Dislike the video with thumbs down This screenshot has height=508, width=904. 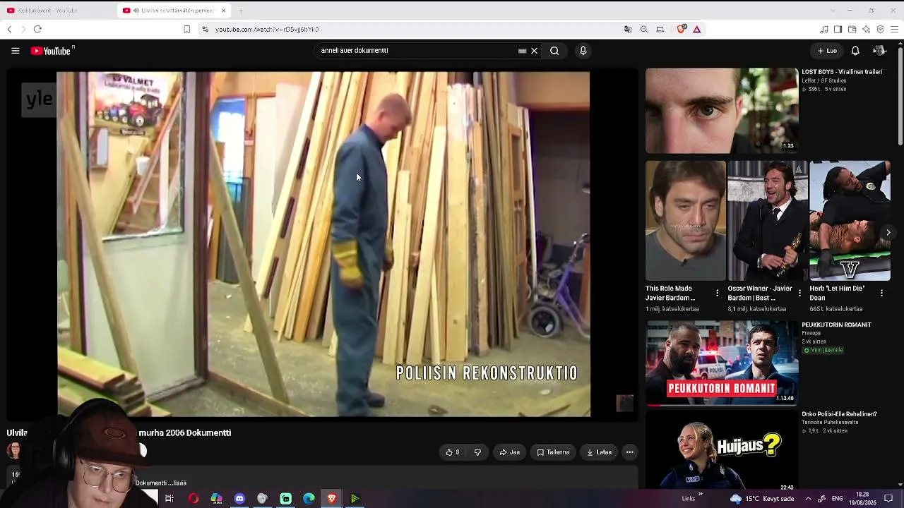(477, 452)
